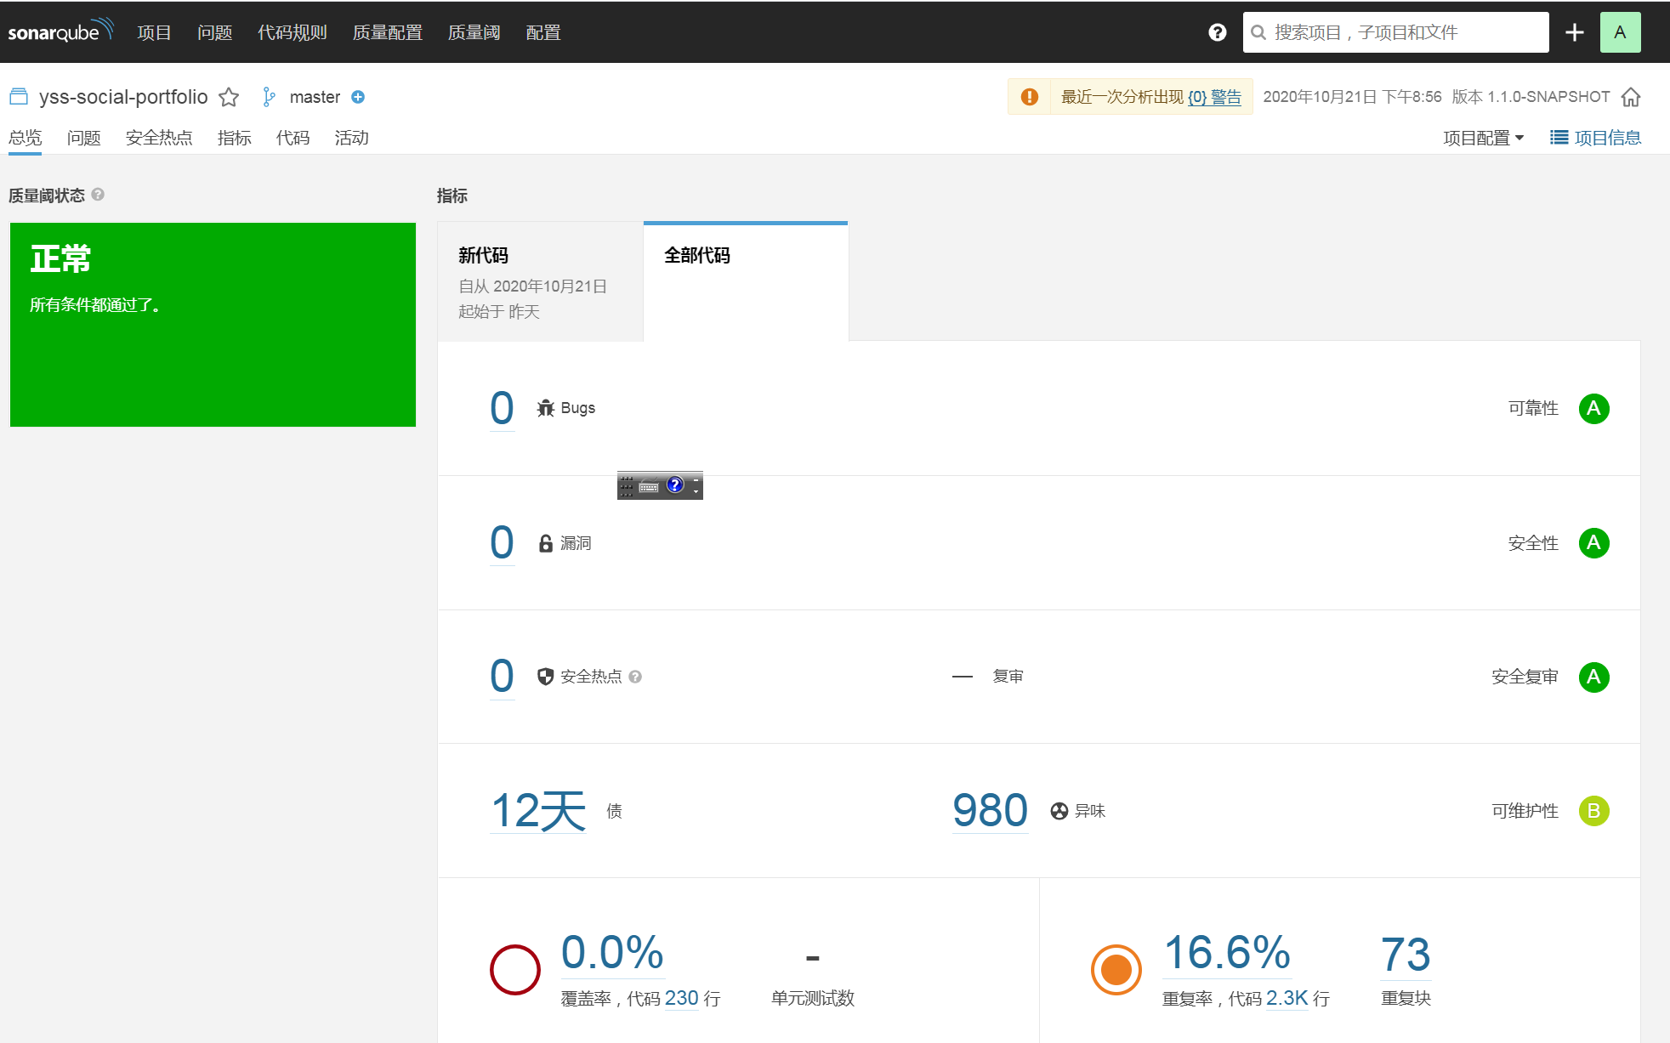Open the 230 lines to cover link
The height and width of the screenshot is (1043, 1670).
click(681, 998)
